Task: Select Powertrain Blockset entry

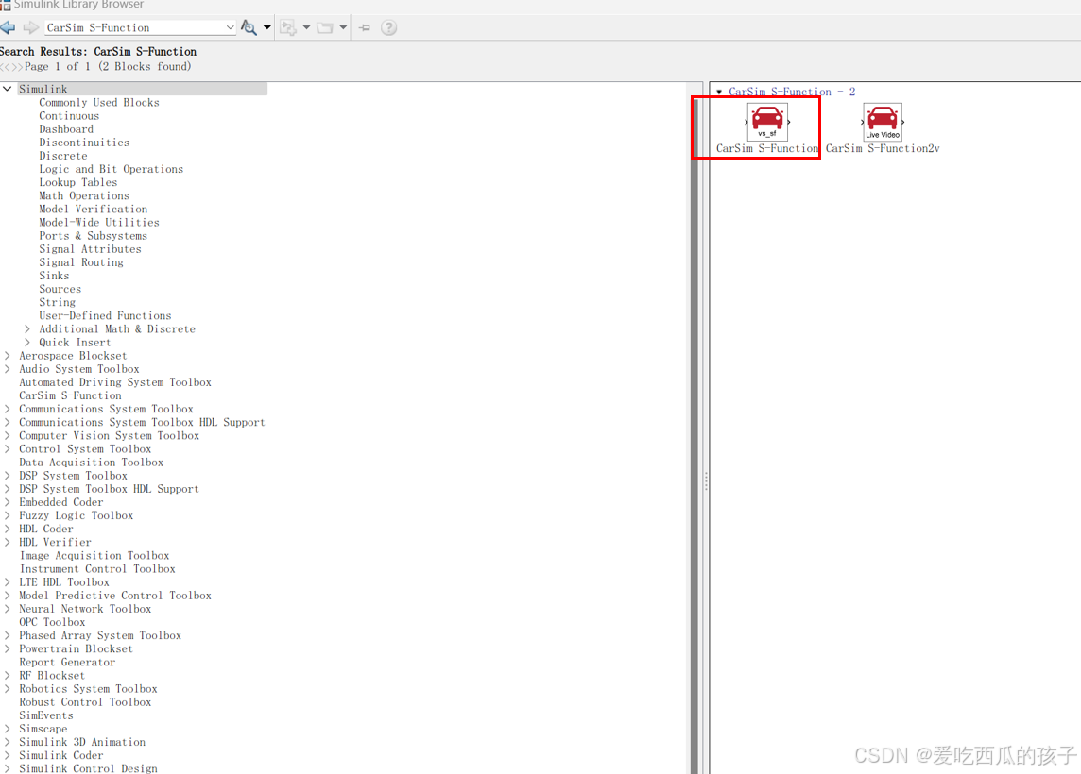Action: [76, 648]
